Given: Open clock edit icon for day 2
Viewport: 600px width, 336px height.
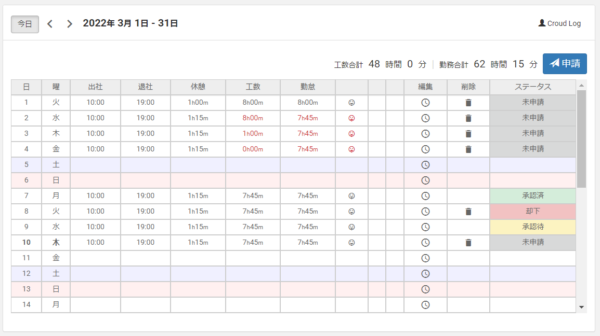Looking at the screenshot, I should click(x=425, y=118).
